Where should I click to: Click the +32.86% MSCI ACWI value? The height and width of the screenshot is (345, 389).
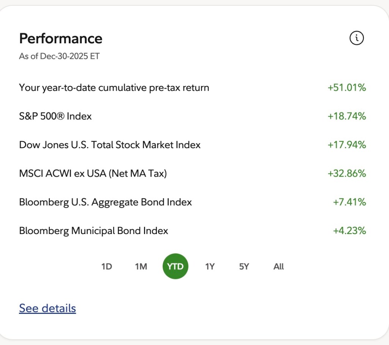[346, 173]
